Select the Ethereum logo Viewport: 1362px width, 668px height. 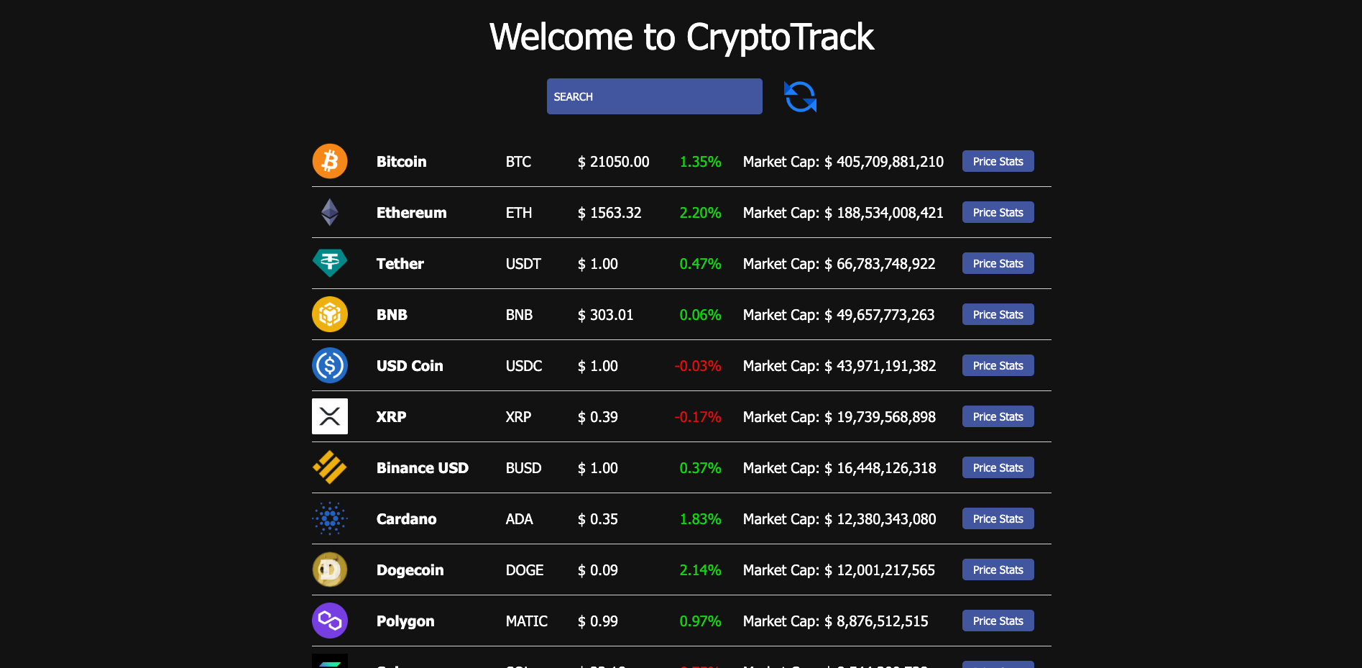pyautogui.click(x=329, y=212)
